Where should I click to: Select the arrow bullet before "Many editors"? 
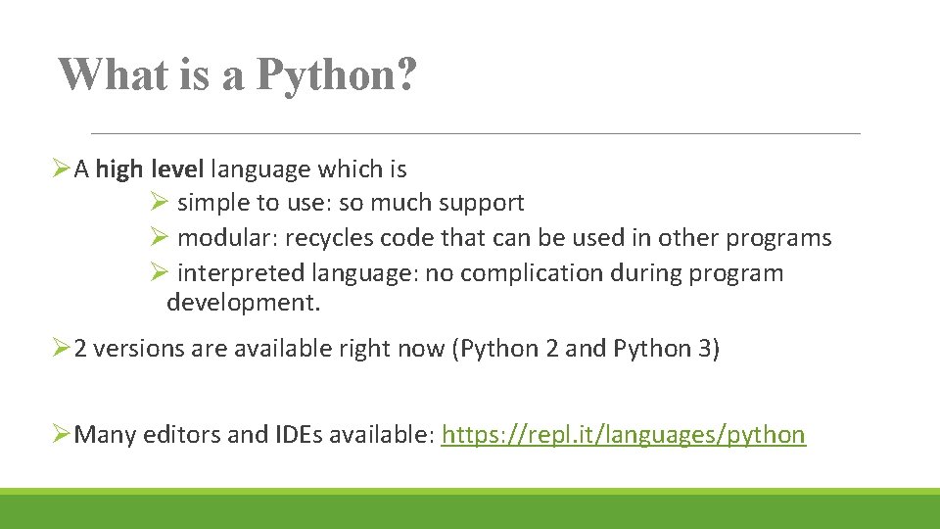(61, 435)
